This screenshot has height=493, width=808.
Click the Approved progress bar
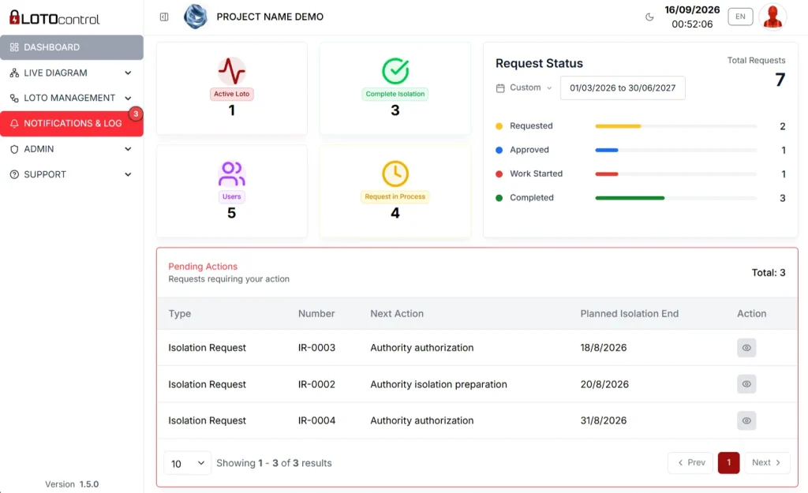(676, 150)
